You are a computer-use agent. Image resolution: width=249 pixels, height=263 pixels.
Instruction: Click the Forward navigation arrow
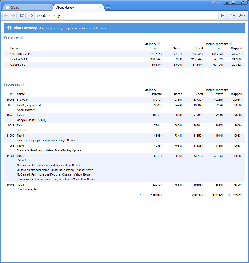point(13,16)
